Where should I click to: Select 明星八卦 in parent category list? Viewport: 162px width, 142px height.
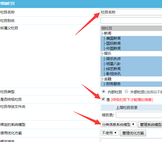[x=131, y=64]
